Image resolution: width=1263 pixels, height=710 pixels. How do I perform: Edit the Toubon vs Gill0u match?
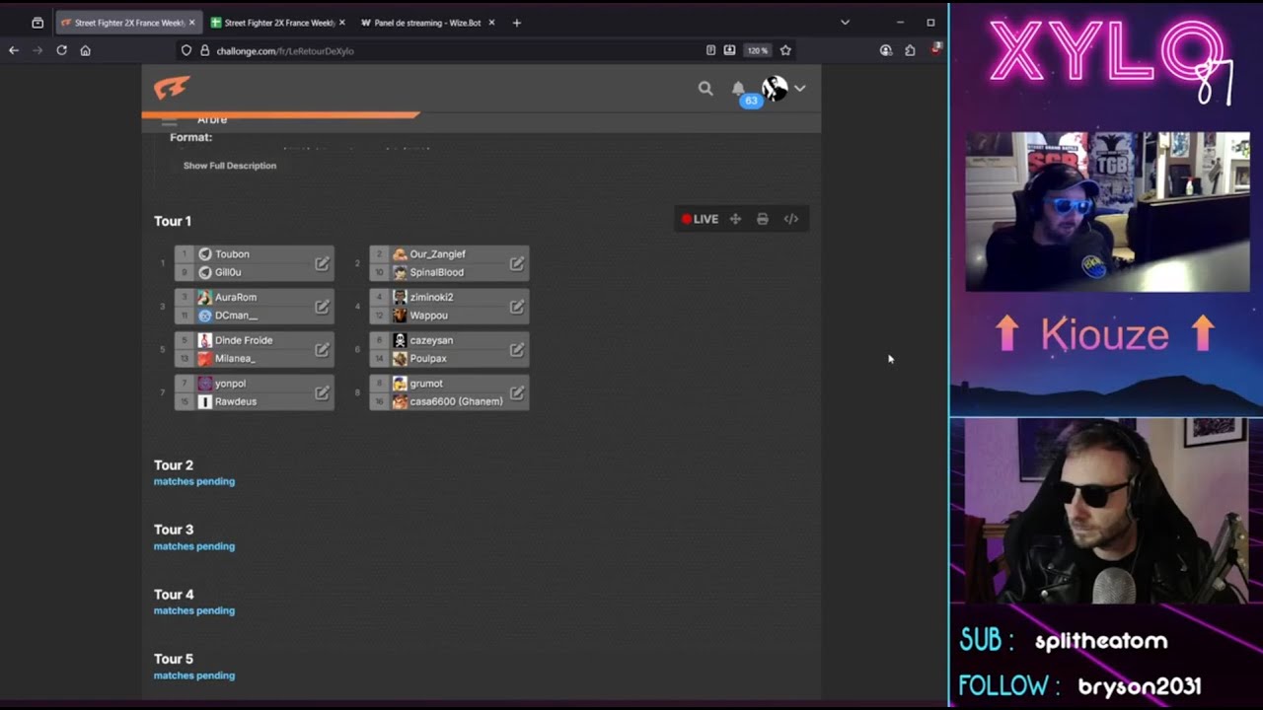click(x=322, y=263)
